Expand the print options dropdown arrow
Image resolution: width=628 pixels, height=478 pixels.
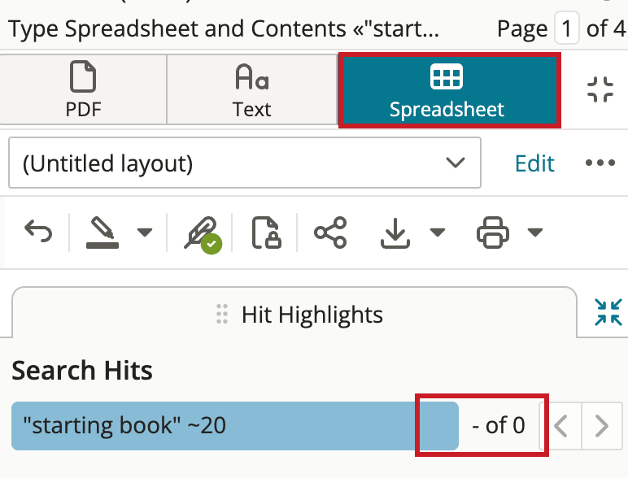[x=535, y=232]
